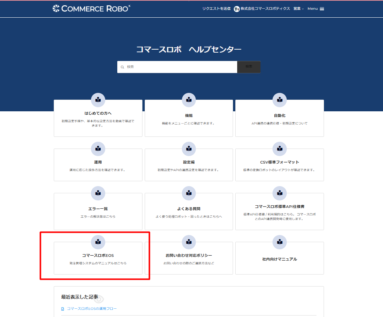Open the 自動化 category title
Screen dimensions: 383x317
pos(280,115)
